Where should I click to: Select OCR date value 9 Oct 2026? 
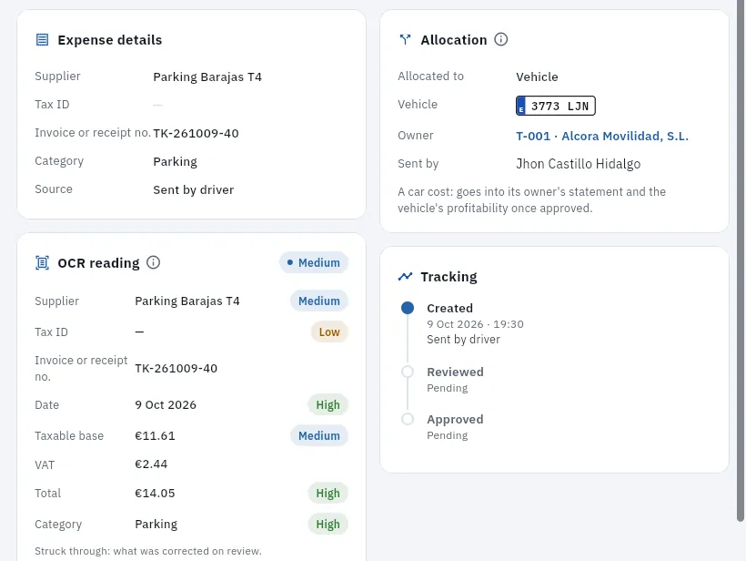click(x=166, y=404)
